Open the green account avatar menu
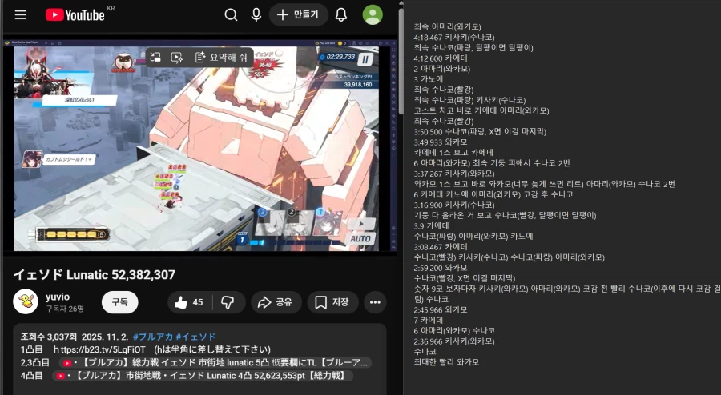The image size is (721, 395). (373, 14)
